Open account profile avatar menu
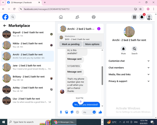157x125 pixels. click(x=149, y=17)
